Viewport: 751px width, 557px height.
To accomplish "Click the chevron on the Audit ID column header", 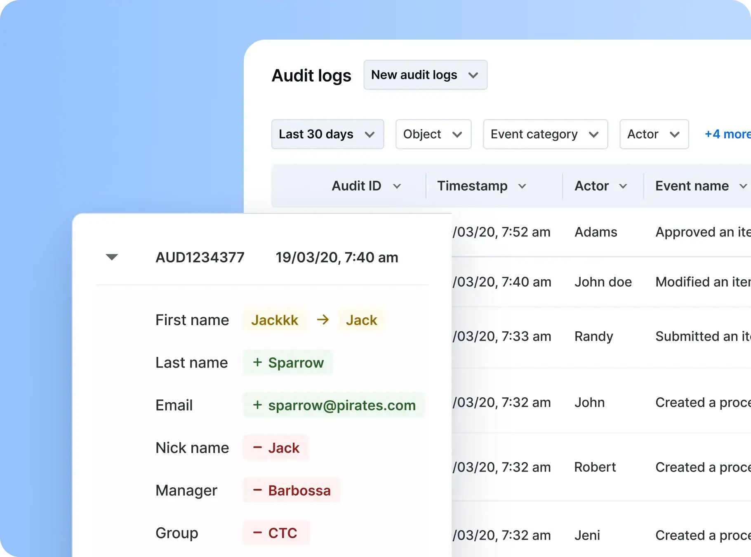I will [x=398, y=186].
